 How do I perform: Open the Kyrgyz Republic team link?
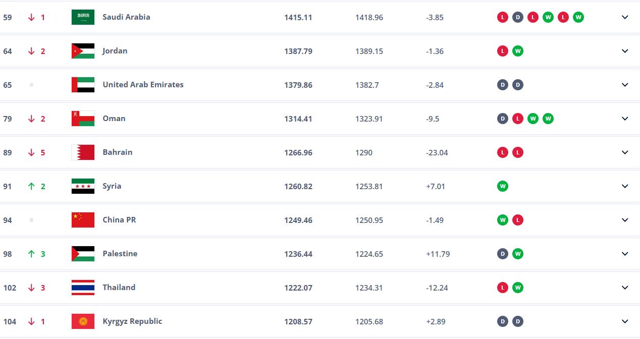(132, 321)
